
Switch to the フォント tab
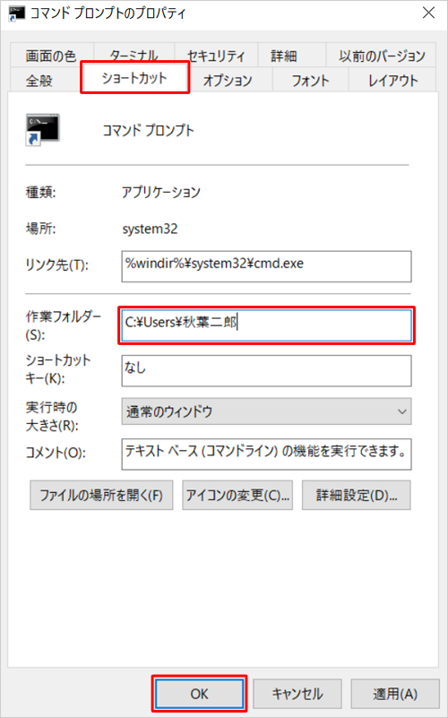311,81
